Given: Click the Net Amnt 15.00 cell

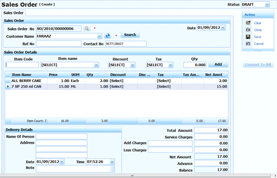Looking at the screenshot, I should coord(216,87).
